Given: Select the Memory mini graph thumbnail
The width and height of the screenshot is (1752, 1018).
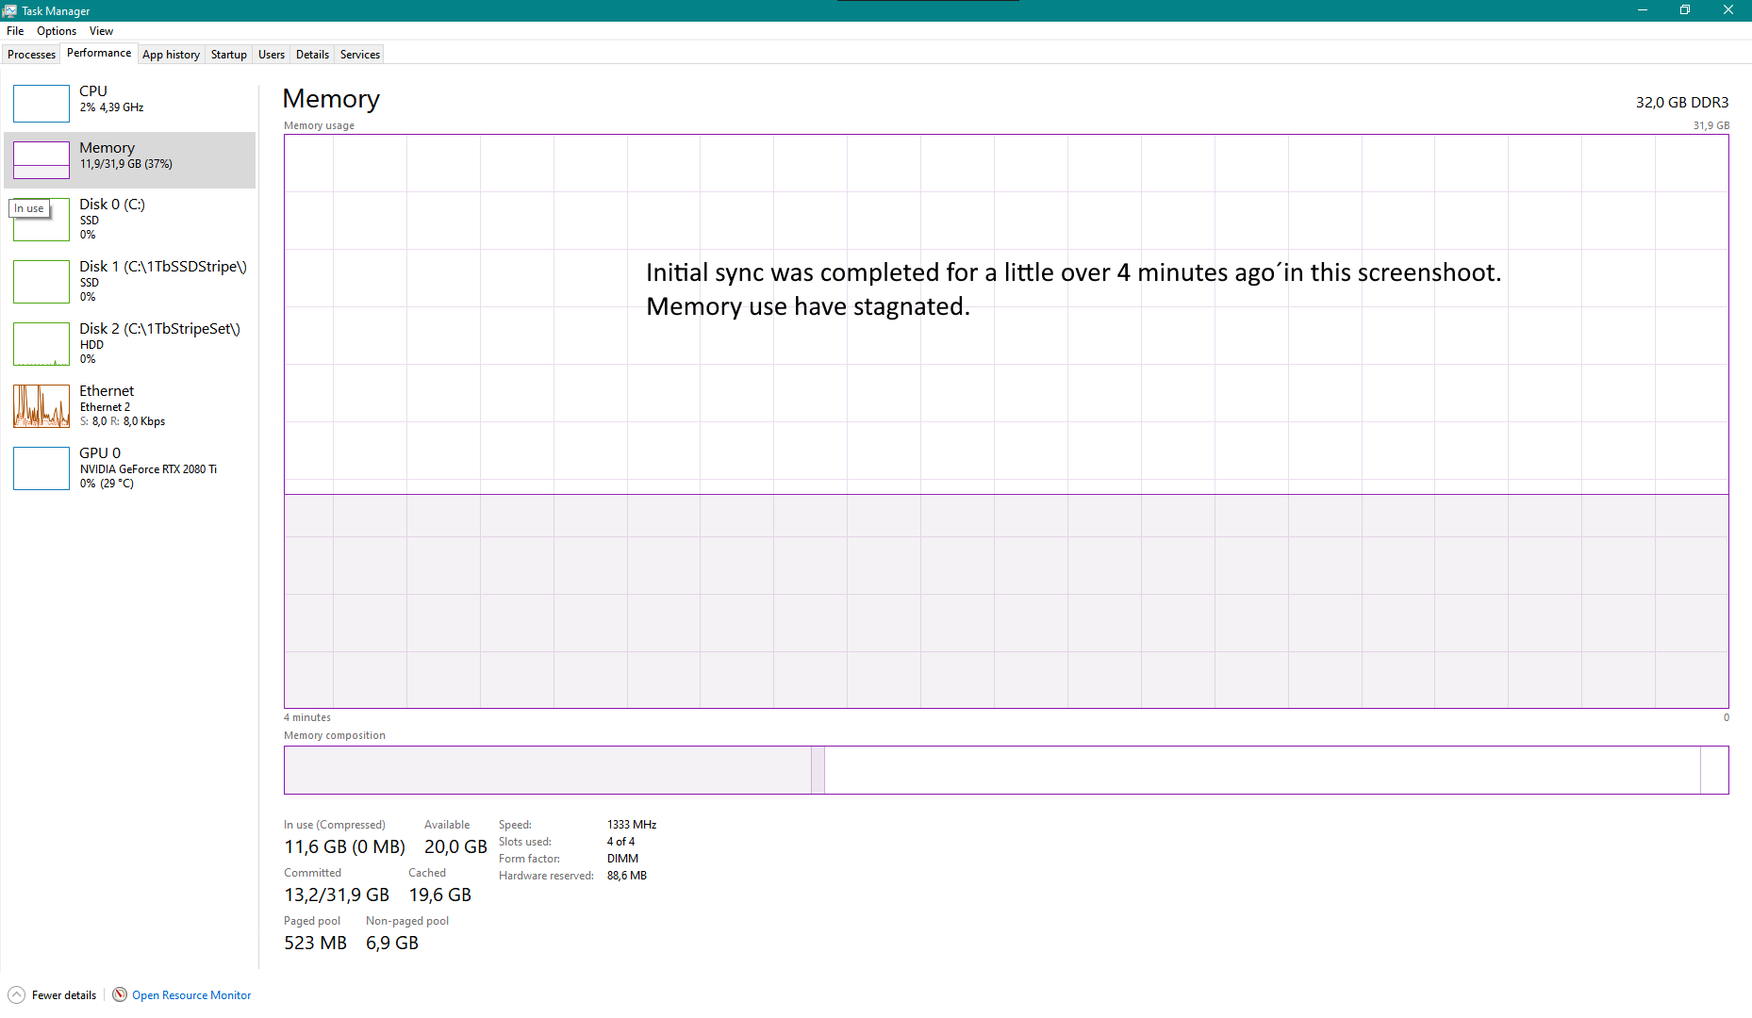Looking at the screenshot, I should 41,160.
